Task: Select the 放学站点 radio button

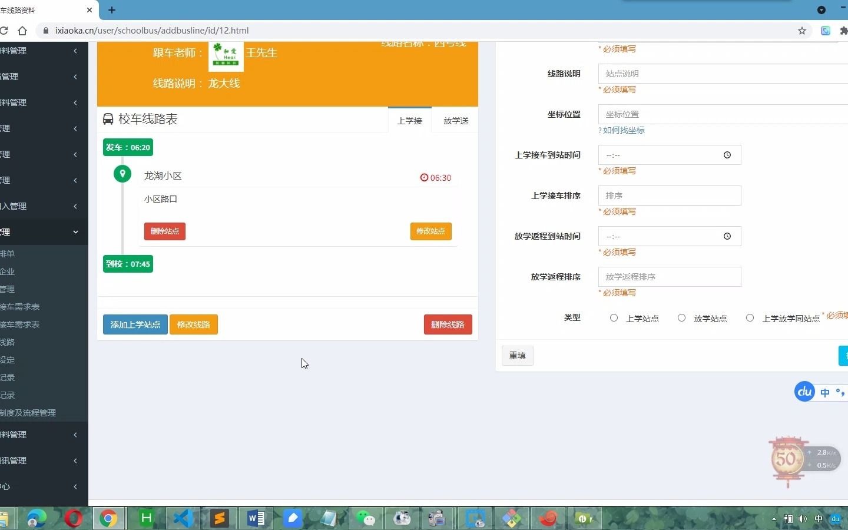Action: (x=682, y=317)
